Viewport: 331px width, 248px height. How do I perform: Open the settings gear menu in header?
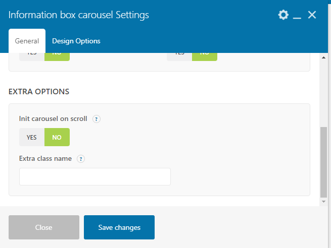pos(283,15)
